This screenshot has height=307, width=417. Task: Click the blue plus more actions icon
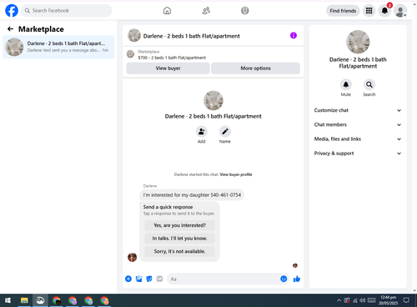click(128, 279)
